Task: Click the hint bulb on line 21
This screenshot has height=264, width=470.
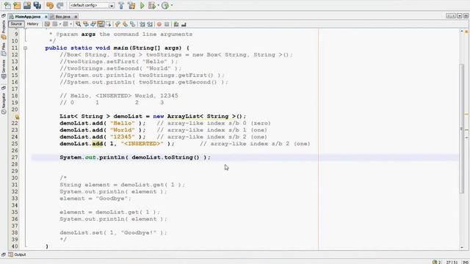Action: coord(17,117)
